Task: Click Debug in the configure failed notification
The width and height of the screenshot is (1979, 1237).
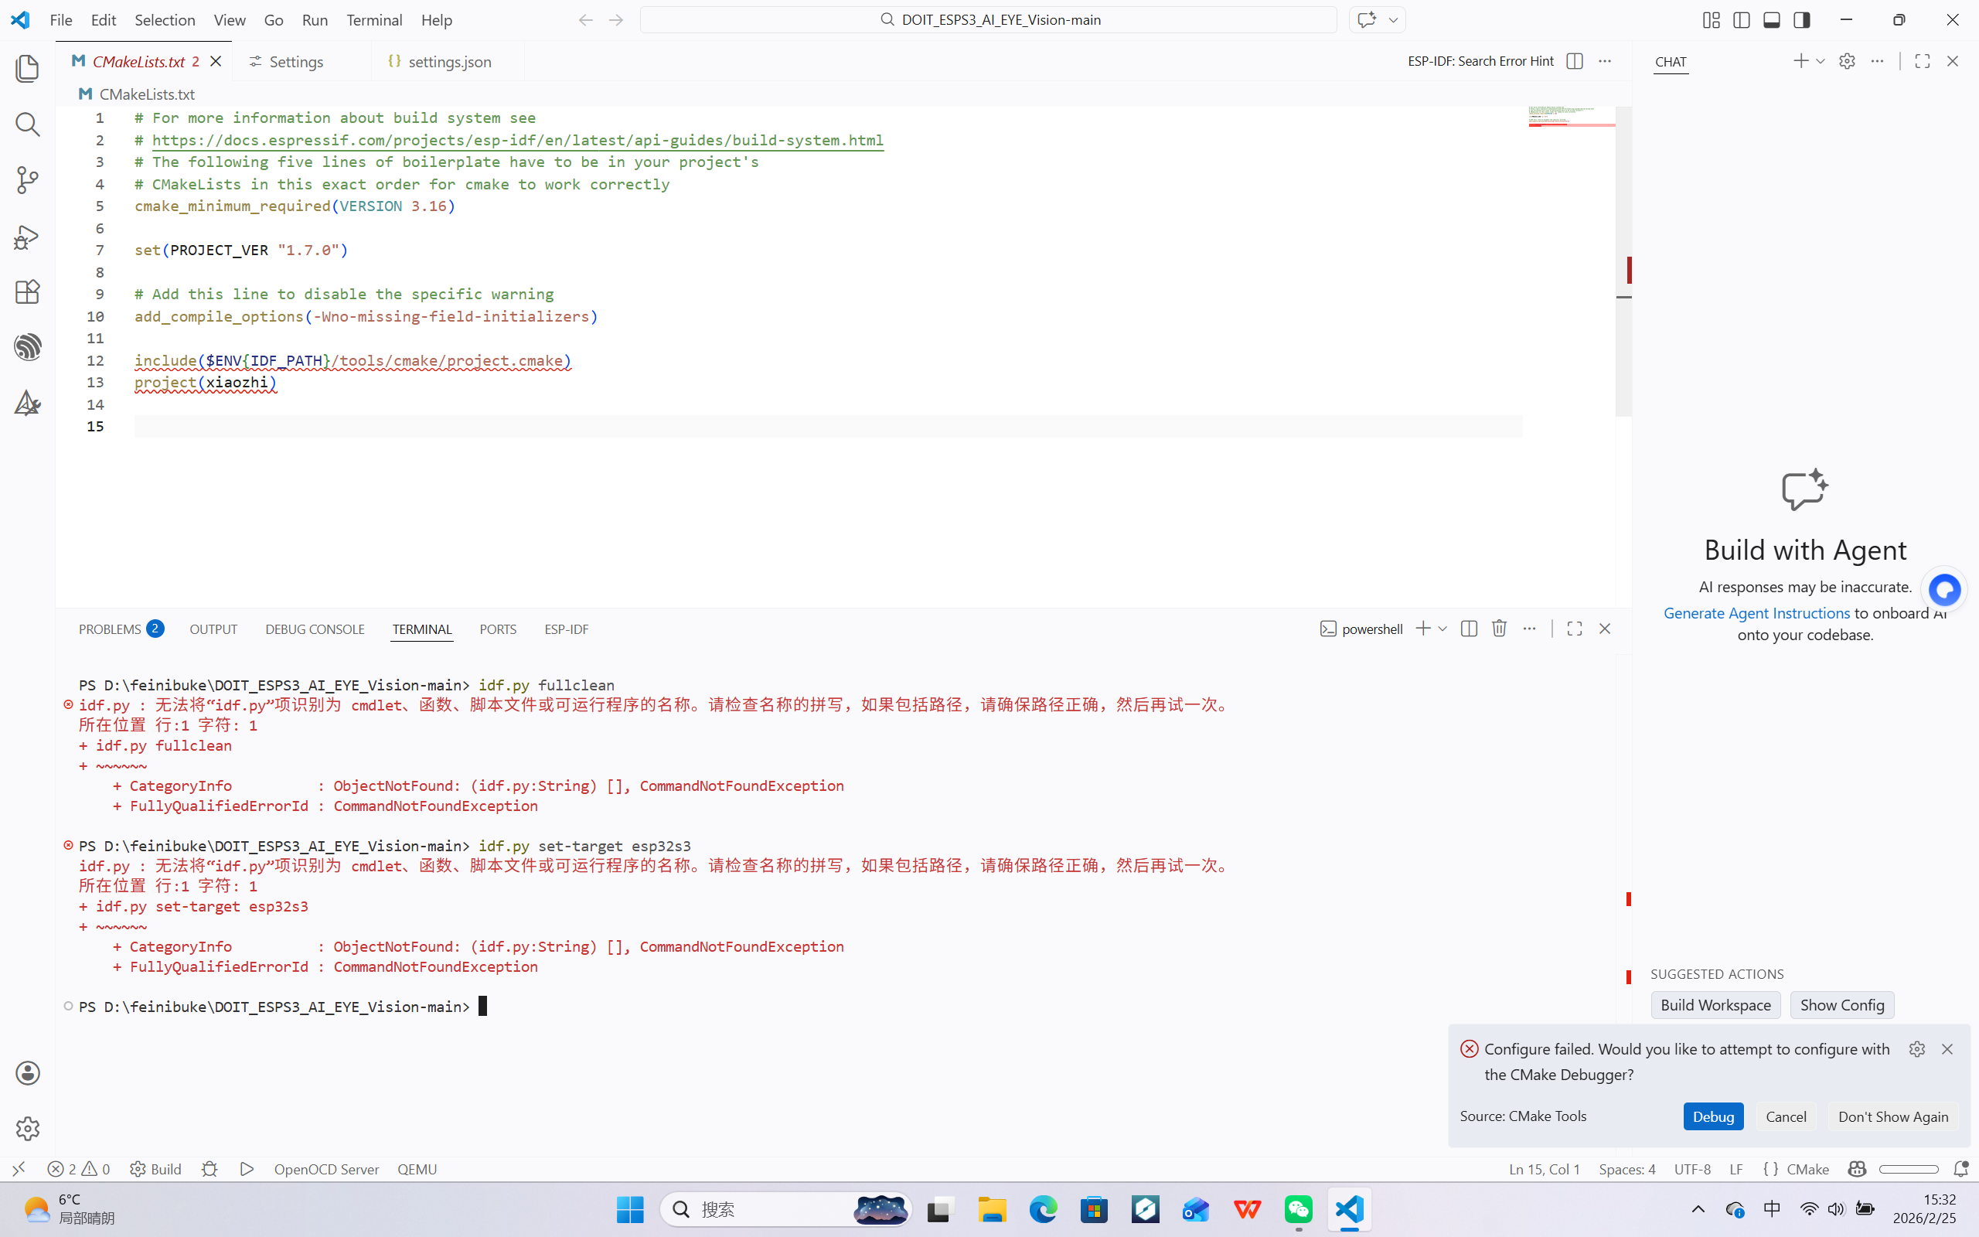Action: pyautogui.click(x=1712, y=1116)
